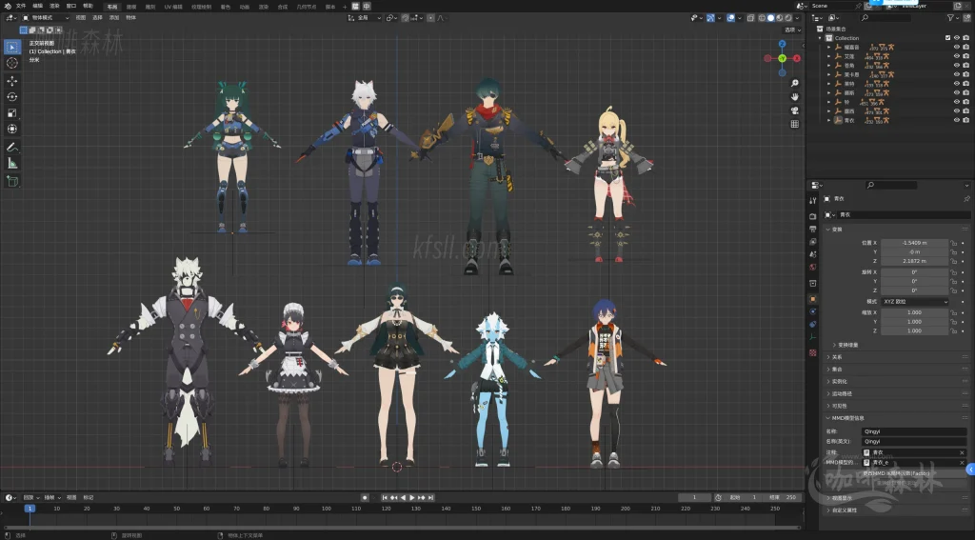The height and width of the screenshot is (540, 975).
Task: Toggle the snapping magnet in header
Action: (x=405, y=18)
